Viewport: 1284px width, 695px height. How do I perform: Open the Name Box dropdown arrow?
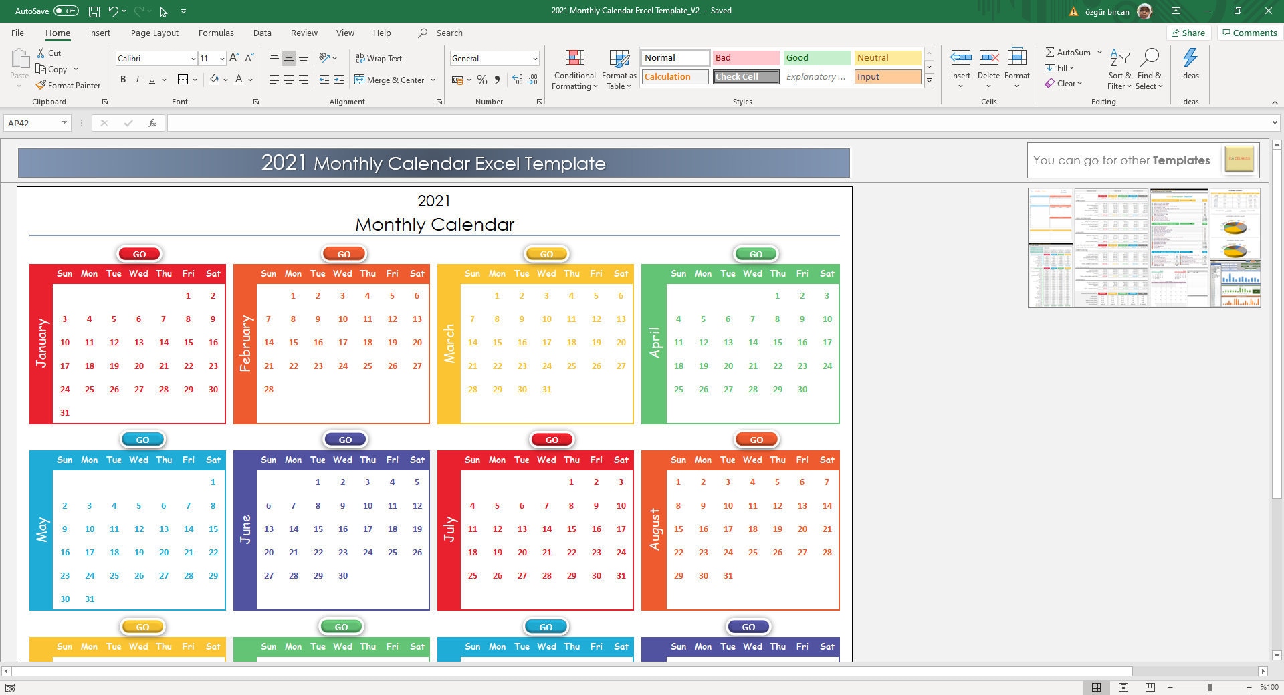(64, 123)
